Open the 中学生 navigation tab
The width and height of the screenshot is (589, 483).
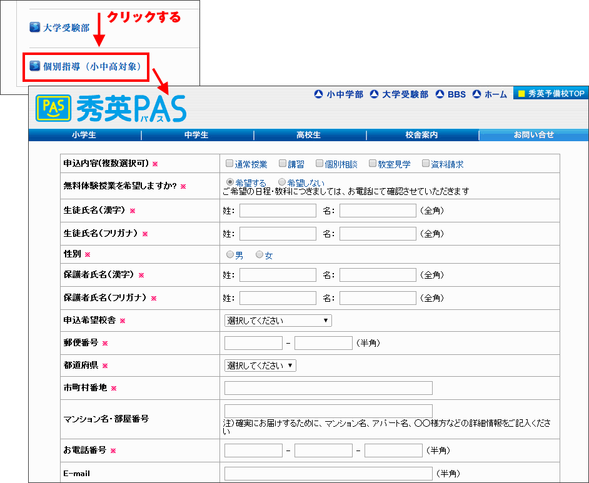click(x=197, y=135)
